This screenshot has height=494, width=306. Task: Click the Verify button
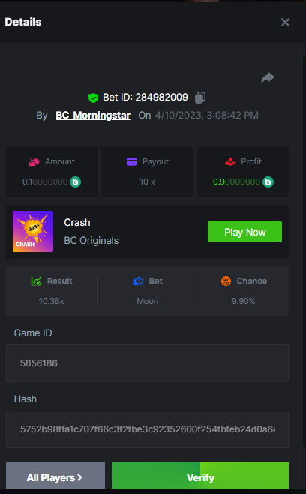200,475
